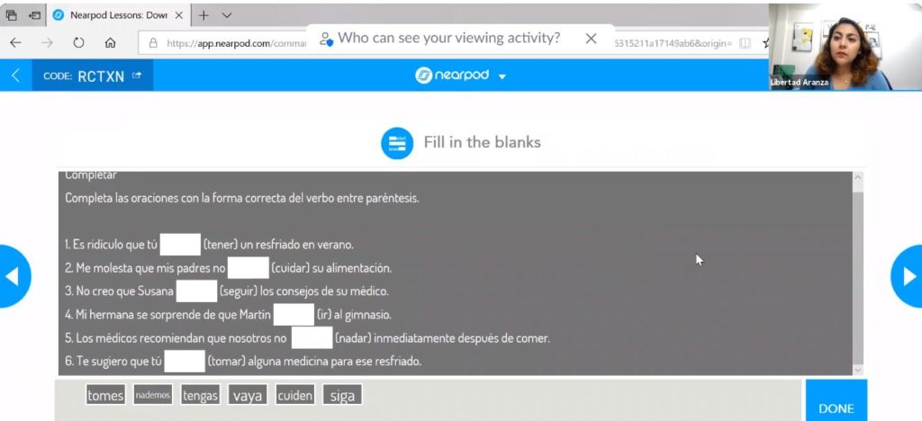Click the exercise panel vertical scrollbar

858,273
